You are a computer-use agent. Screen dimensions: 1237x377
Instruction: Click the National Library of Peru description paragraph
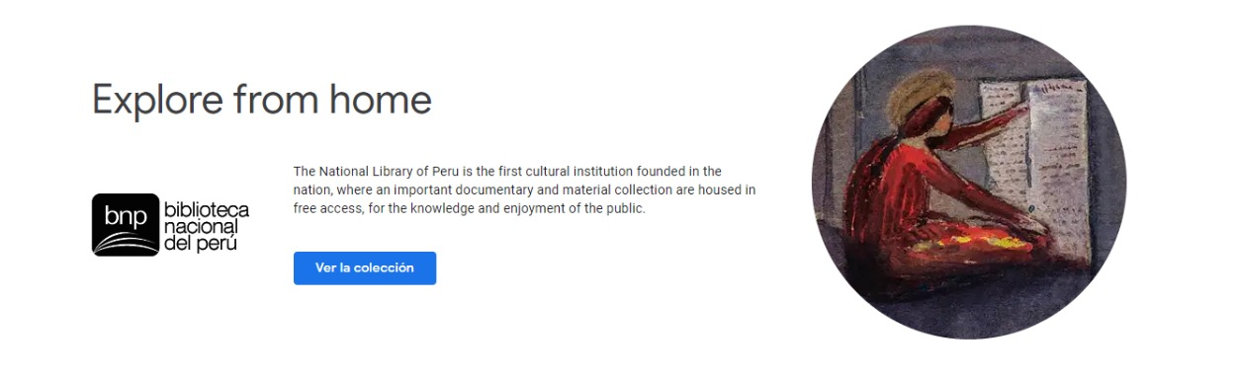click(x=524, y=189)
